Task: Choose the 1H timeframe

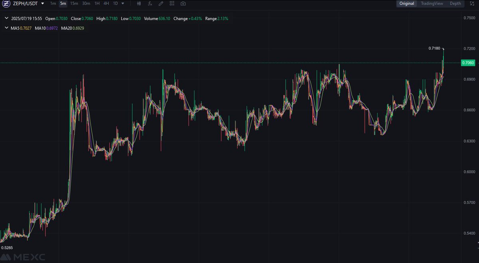Action: coord(97,4)
